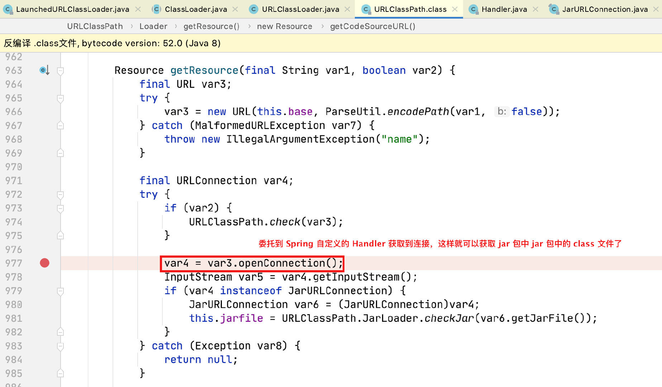Click the decompiled .class file notification banner
The image size is (662, 387).
point(331,43)
